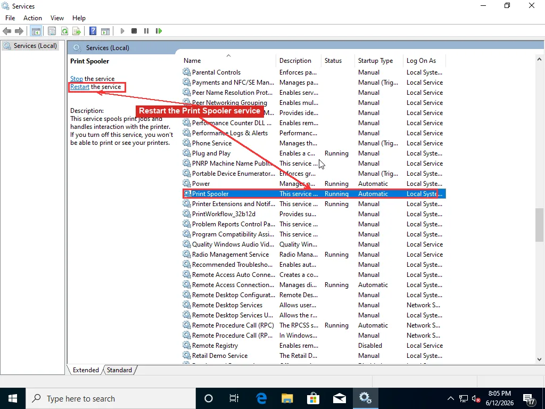Open the Action menu
Viewport: 545px width, 409px height.
(x=32, y=18)
